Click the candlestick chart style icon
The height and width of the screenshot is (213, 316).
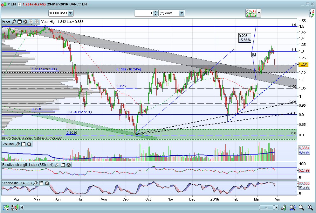click(x=3, y=4)
